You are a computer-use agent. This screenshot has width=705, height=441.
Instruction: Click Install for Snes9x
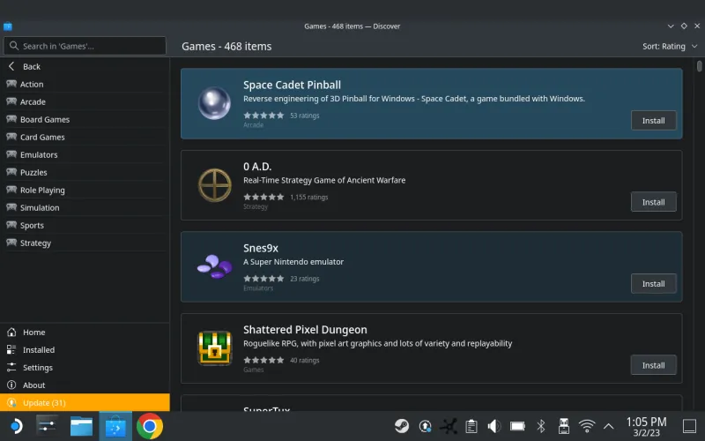click(x=653, y=283)
